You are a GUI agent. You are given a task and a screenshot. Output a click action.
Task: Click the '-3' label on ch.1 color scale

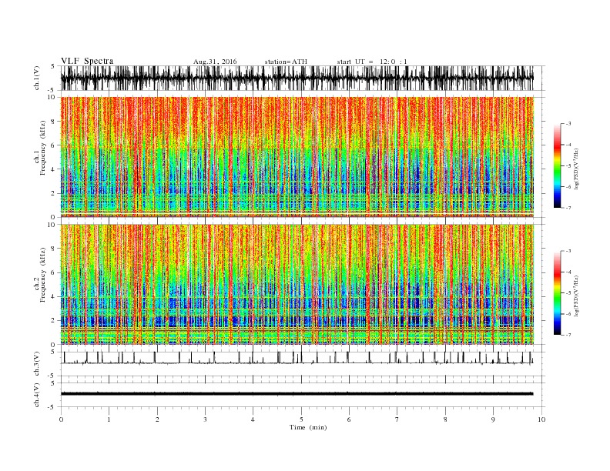click(568, 124)
